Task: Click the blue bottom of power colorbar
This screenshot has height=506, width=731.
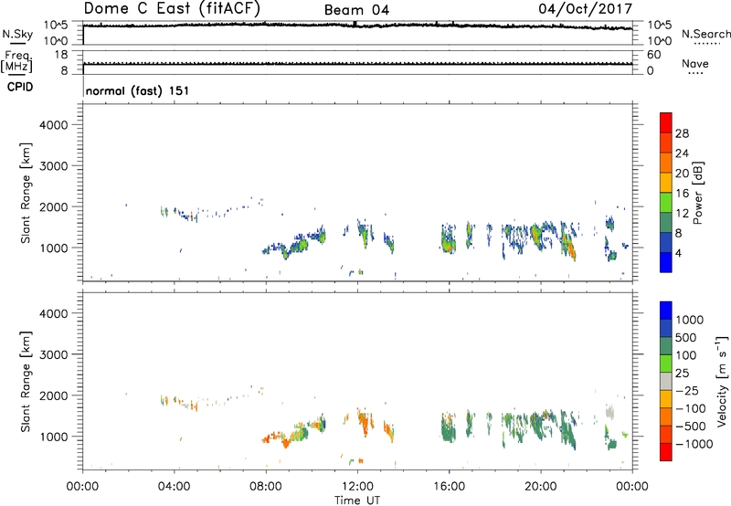Action: [x=666, y=262]
